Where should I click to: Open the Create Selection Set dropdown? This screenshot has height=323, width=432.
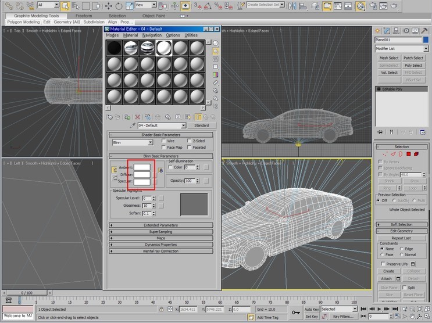pyautogui.click(x=282, y=5)
